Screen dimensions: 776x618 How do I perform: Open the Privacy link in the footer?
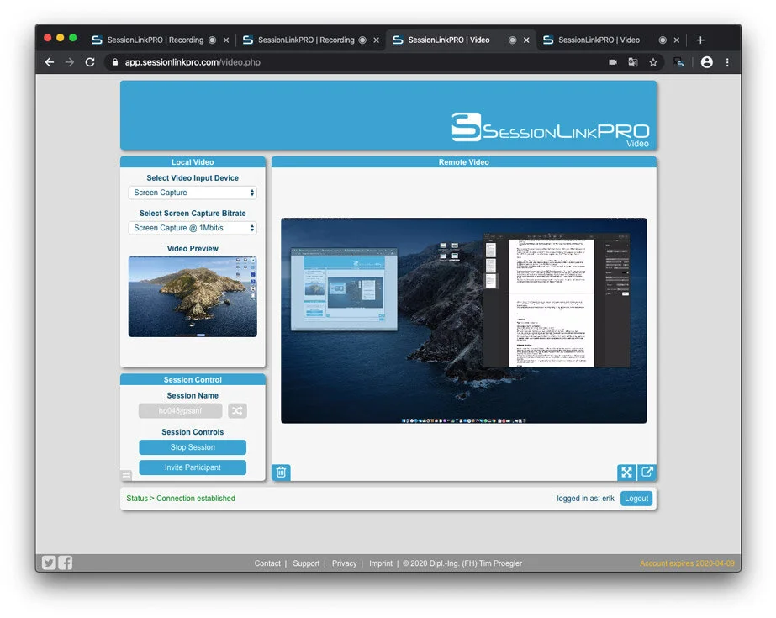tap(344, 563)
